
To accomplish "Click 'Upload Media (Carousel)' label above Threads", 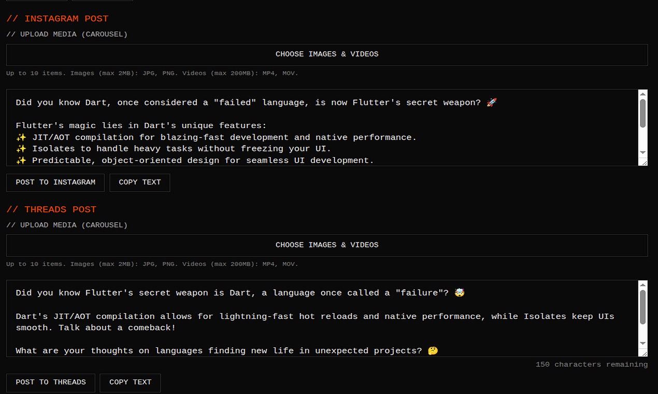I will point(67,225).
